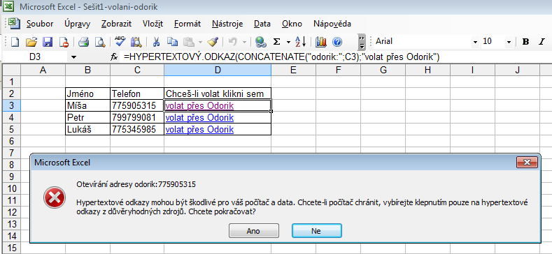
Task: Select column C header
Action: pos(137,70)
